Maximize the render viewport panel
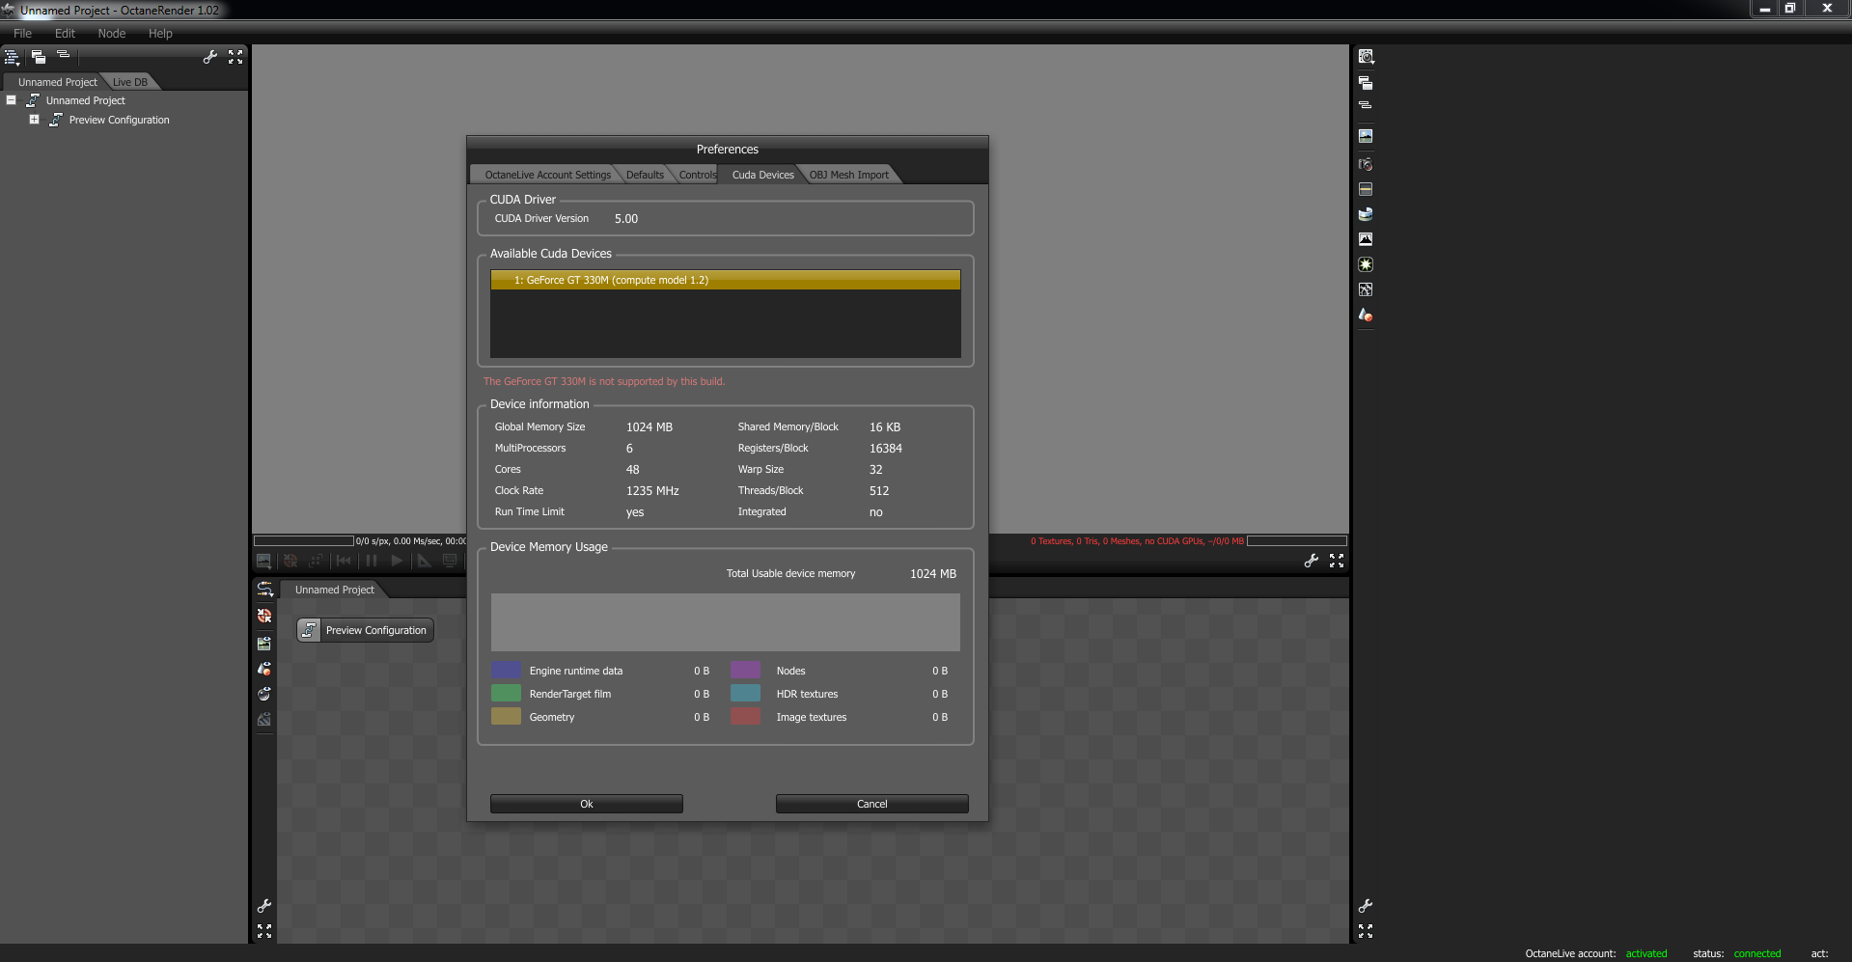Image resolution: width=1852 pixels, height=962 pixels. [1337, 561]
